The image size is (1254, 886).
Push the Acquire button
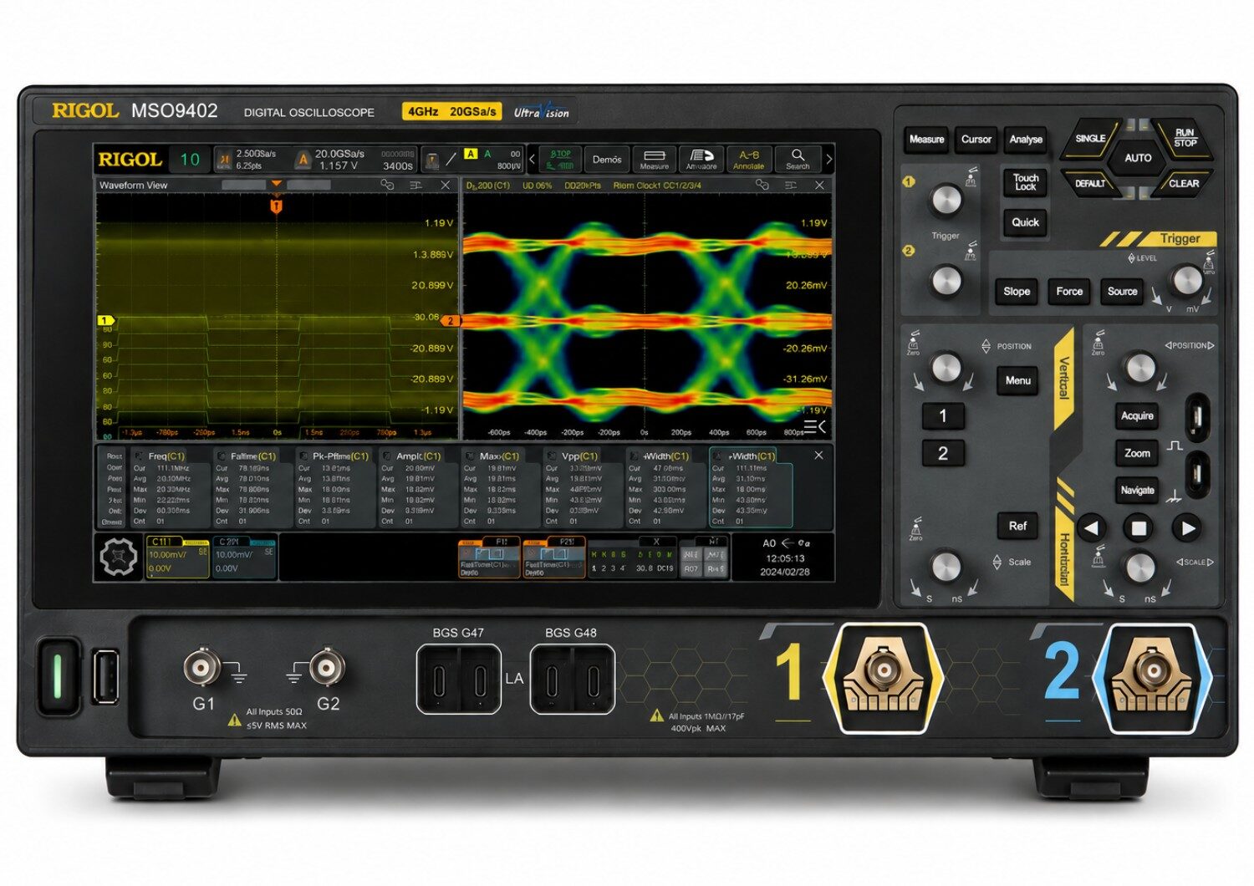pos(1137,416)
